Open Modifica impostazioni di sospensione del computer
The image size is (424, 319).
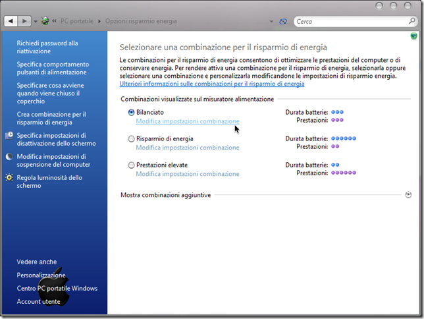53,160
